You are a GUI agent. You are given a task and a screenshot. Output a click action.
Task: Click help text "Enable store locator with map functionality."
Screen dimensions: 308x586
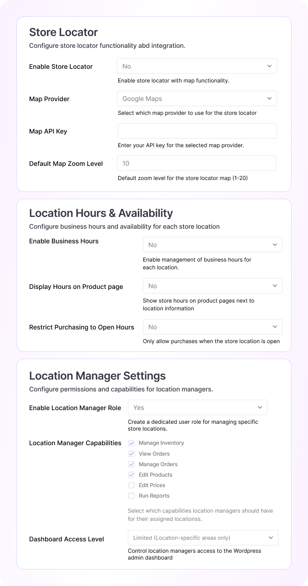pos(173,81)
